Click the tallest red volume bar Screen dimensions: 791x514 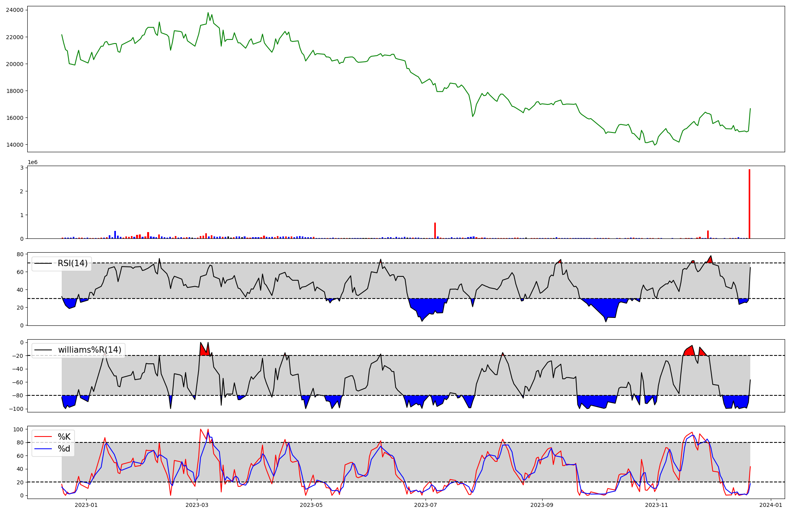point(749,204)
